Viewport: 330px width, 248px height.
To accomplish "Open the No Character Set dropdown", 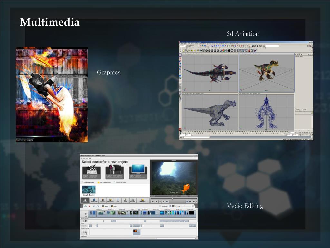I will pos(304,135).
